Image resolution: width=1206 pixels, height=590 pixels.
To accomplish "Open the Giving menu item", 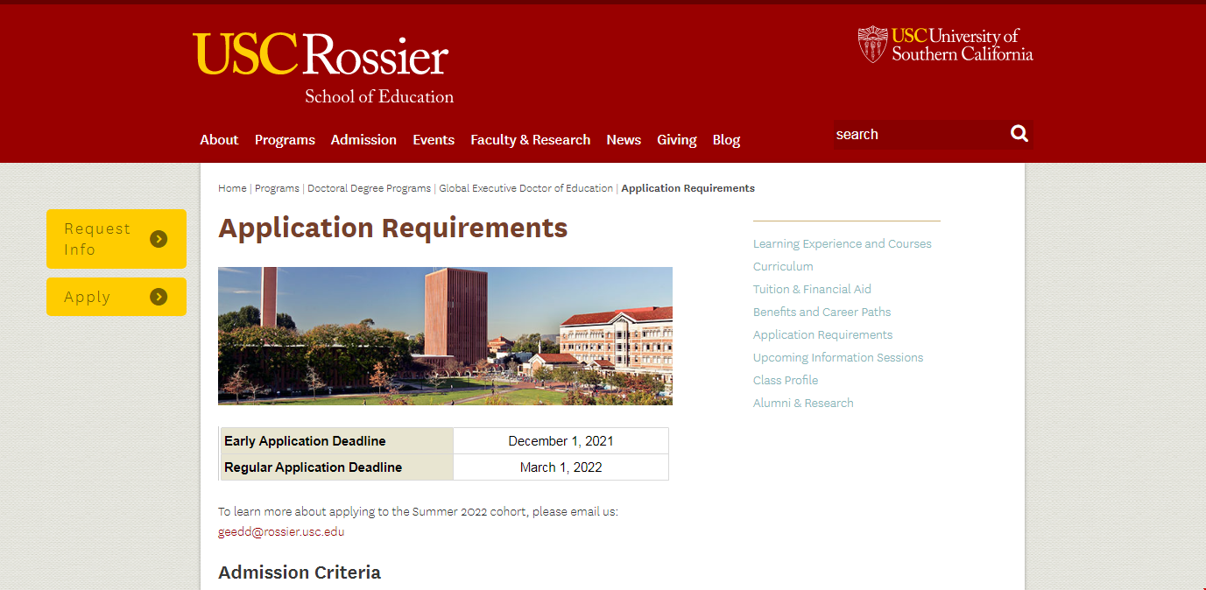I will tap(677, 140).
